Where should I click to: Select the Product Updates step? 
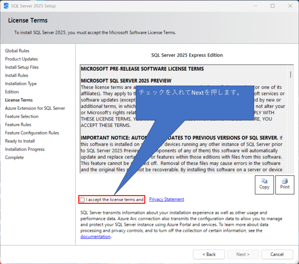tap(21, 59)
